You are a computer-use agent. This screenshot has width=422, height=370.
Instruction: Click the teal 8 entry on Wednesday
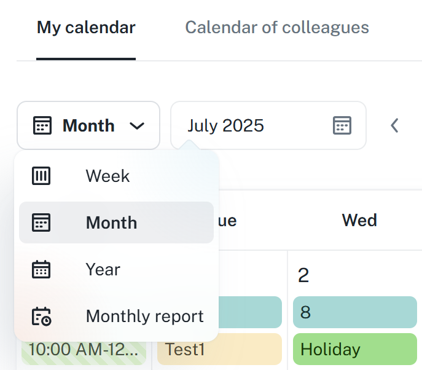click(354, 312)
